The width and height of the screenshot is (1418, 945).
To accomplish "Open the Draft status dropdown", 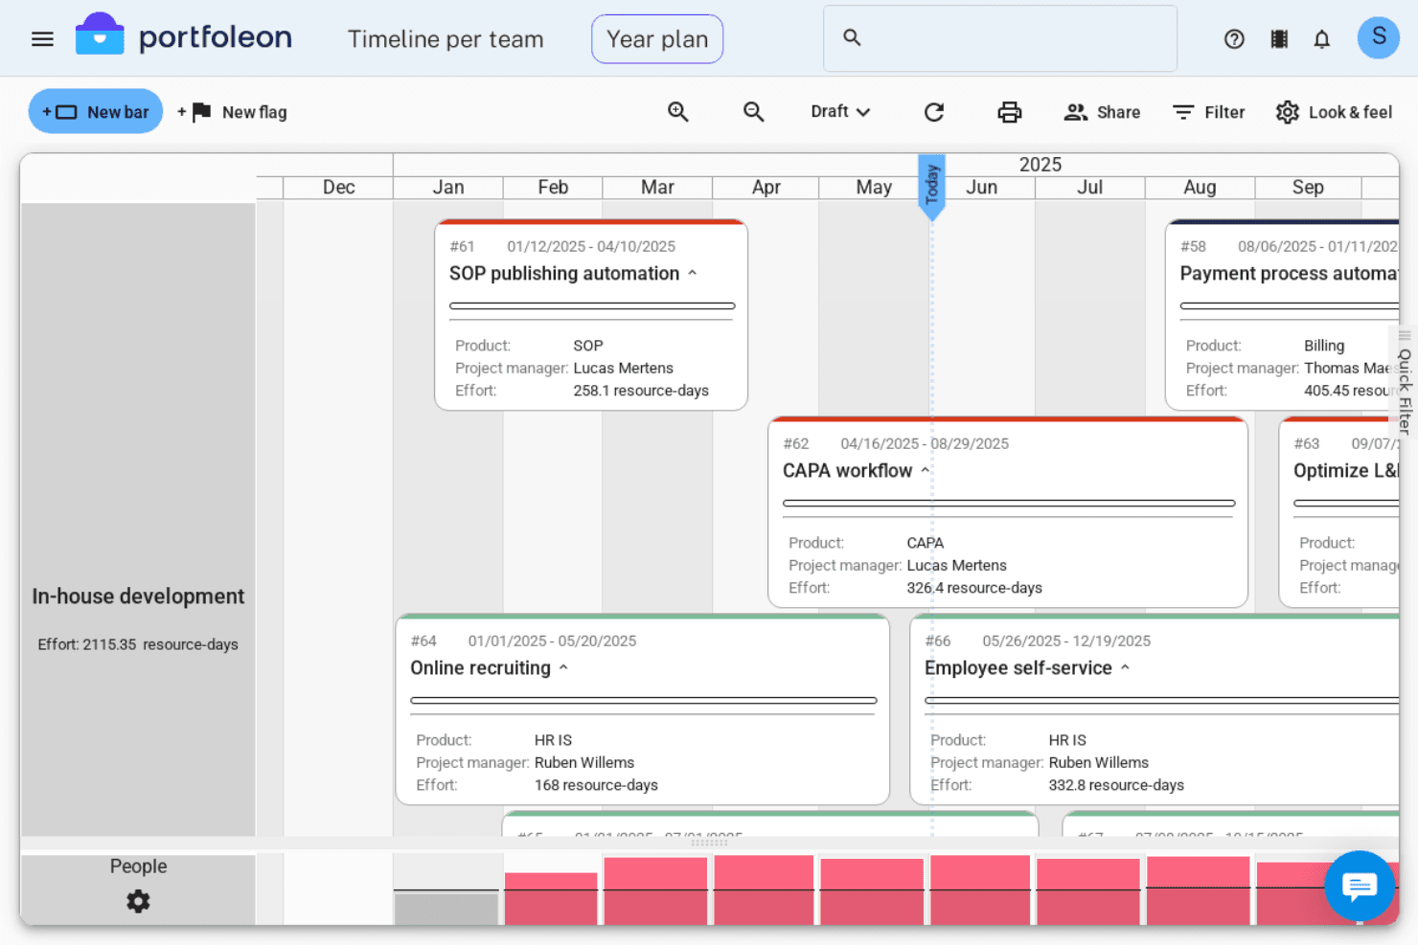I will click(x=840, y=112).
